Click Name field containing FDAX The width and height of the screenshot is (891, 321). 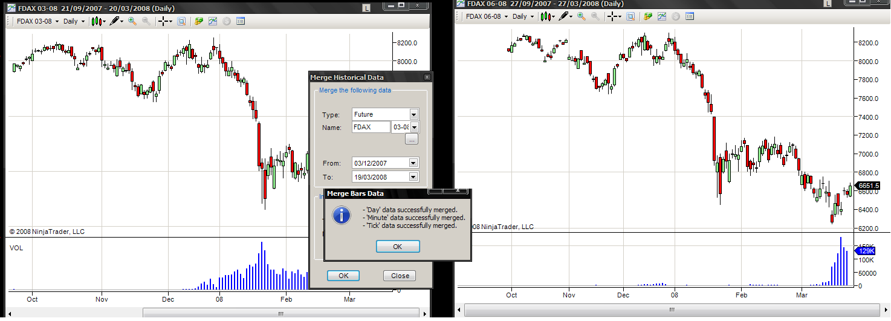point(371,127)
